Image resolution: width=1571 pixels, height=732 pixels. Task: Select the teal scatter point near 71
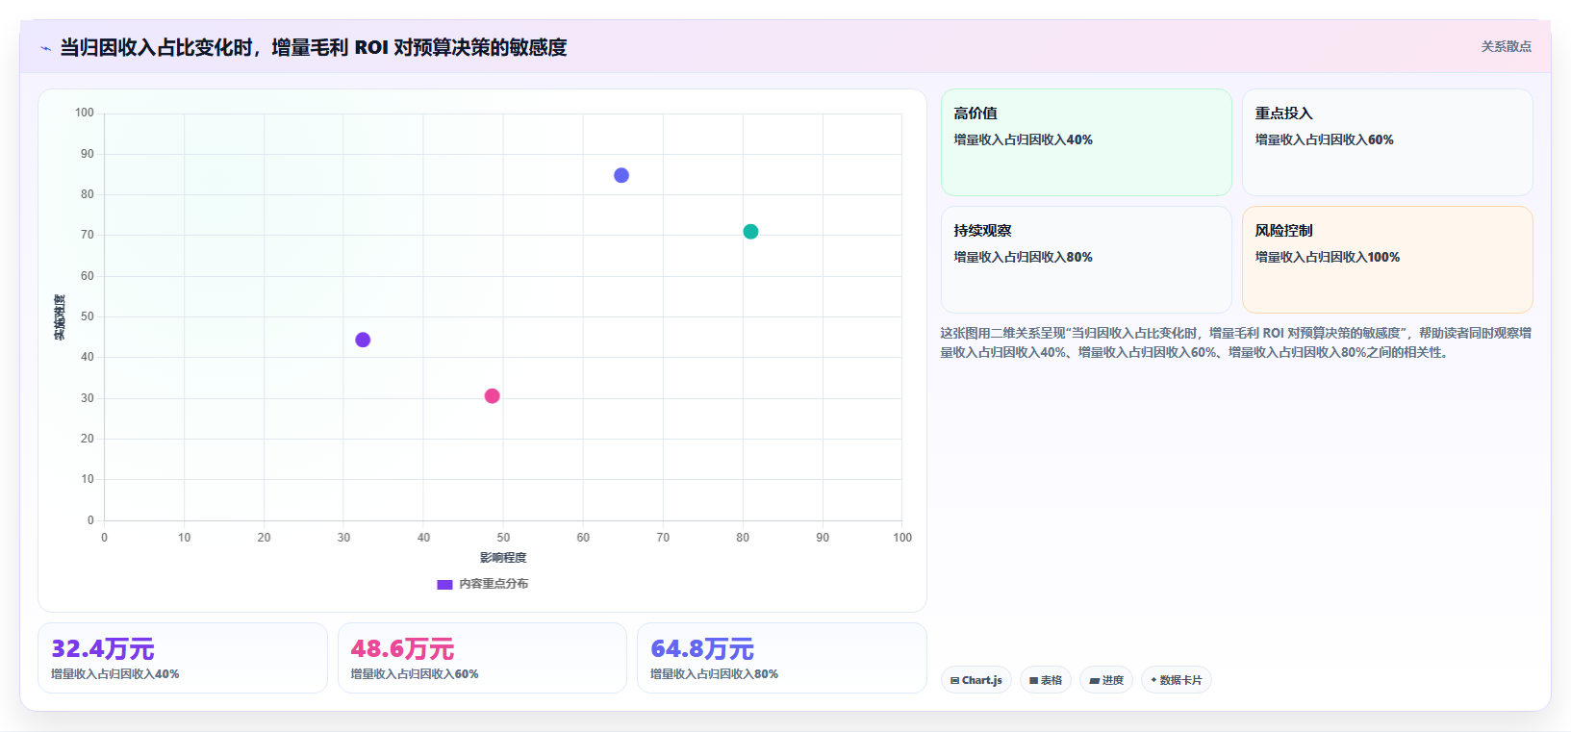[x=750, y=232]
